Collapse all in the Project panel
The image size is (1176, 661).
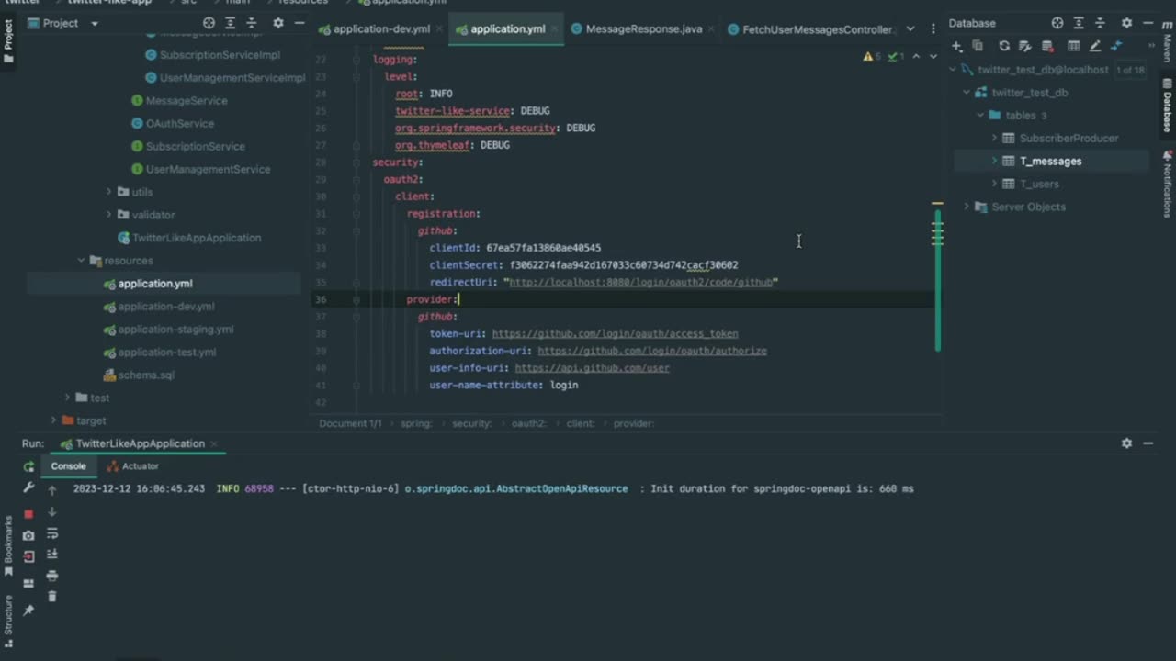point(253,23)
